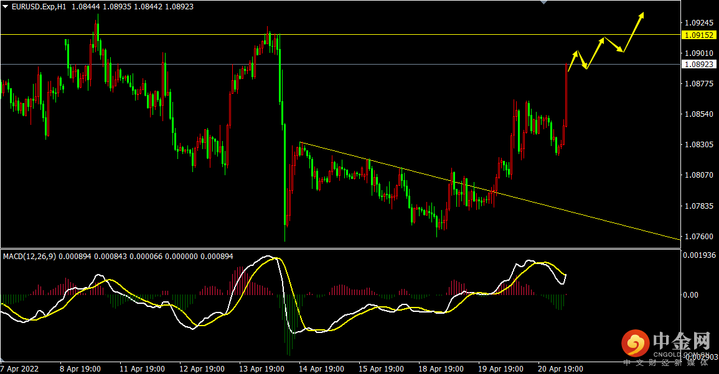
Task: Click the triangle arrow beside EURUSD.Exp,H1 title
Action: (5, 6)
